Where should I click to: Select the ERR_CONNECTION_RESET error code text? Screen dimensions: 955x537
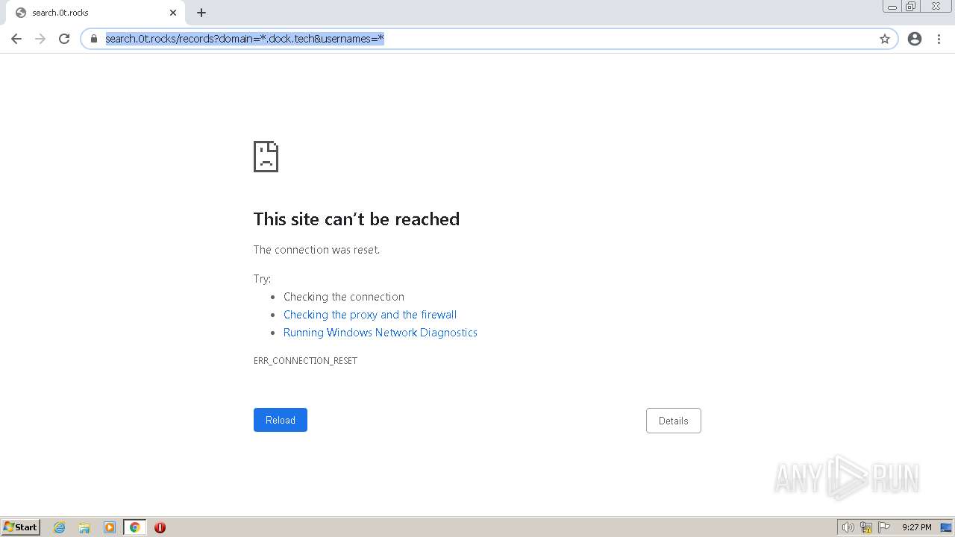[x=305, y=361]
